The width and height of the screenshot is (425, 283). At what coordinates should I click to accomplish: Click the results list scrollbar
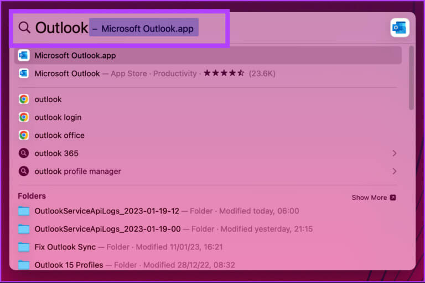(411, 78)
